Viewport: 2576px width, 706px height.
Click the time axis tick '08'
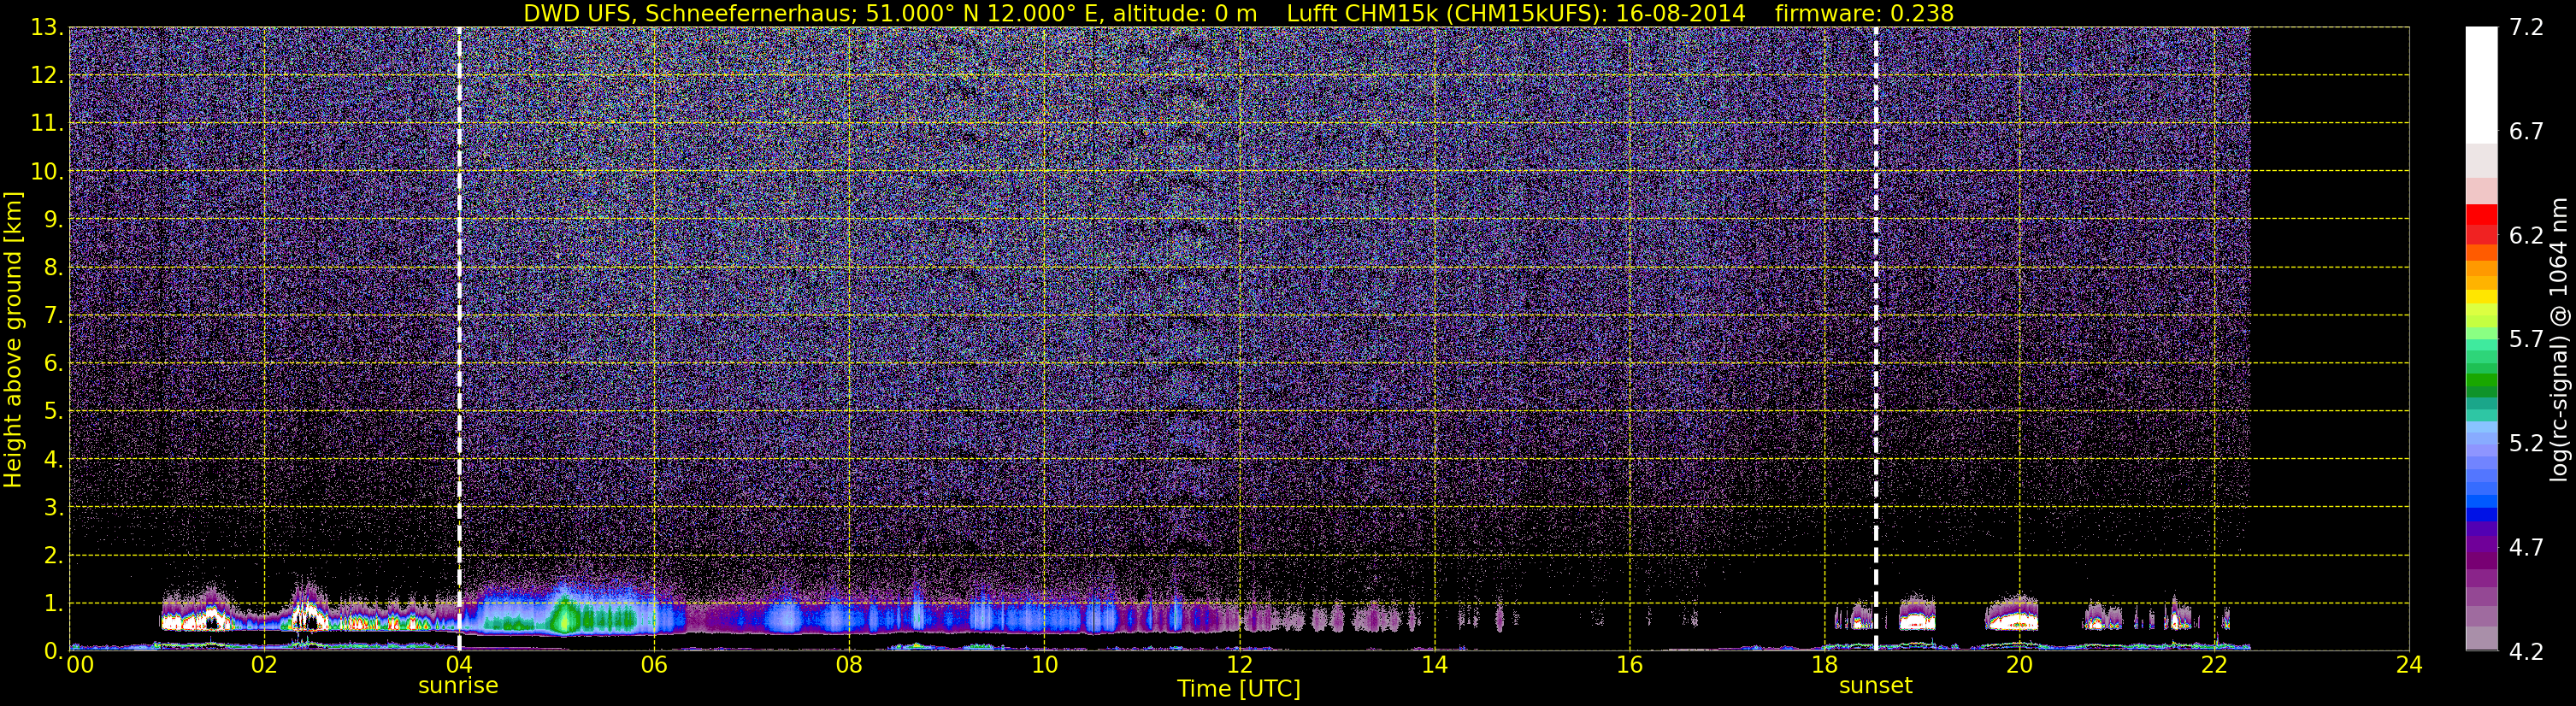coord(849,665)
